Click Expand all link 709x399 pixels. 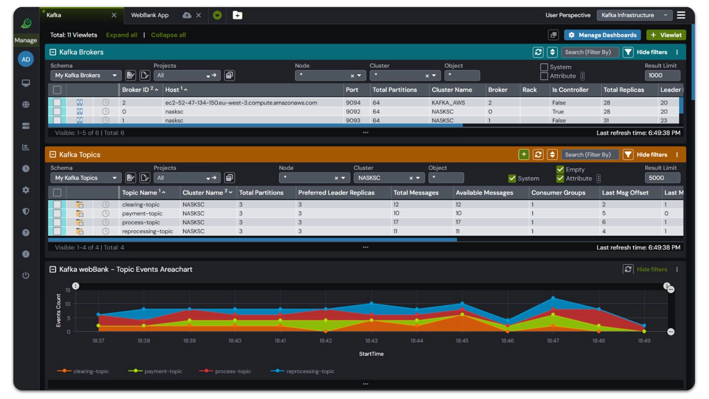121,35
